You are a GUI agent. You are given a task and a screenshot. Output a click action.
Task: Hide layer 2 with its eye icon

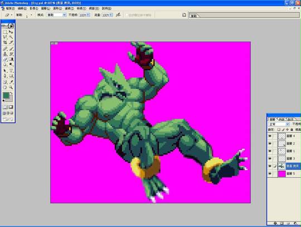tap(270, 144)
